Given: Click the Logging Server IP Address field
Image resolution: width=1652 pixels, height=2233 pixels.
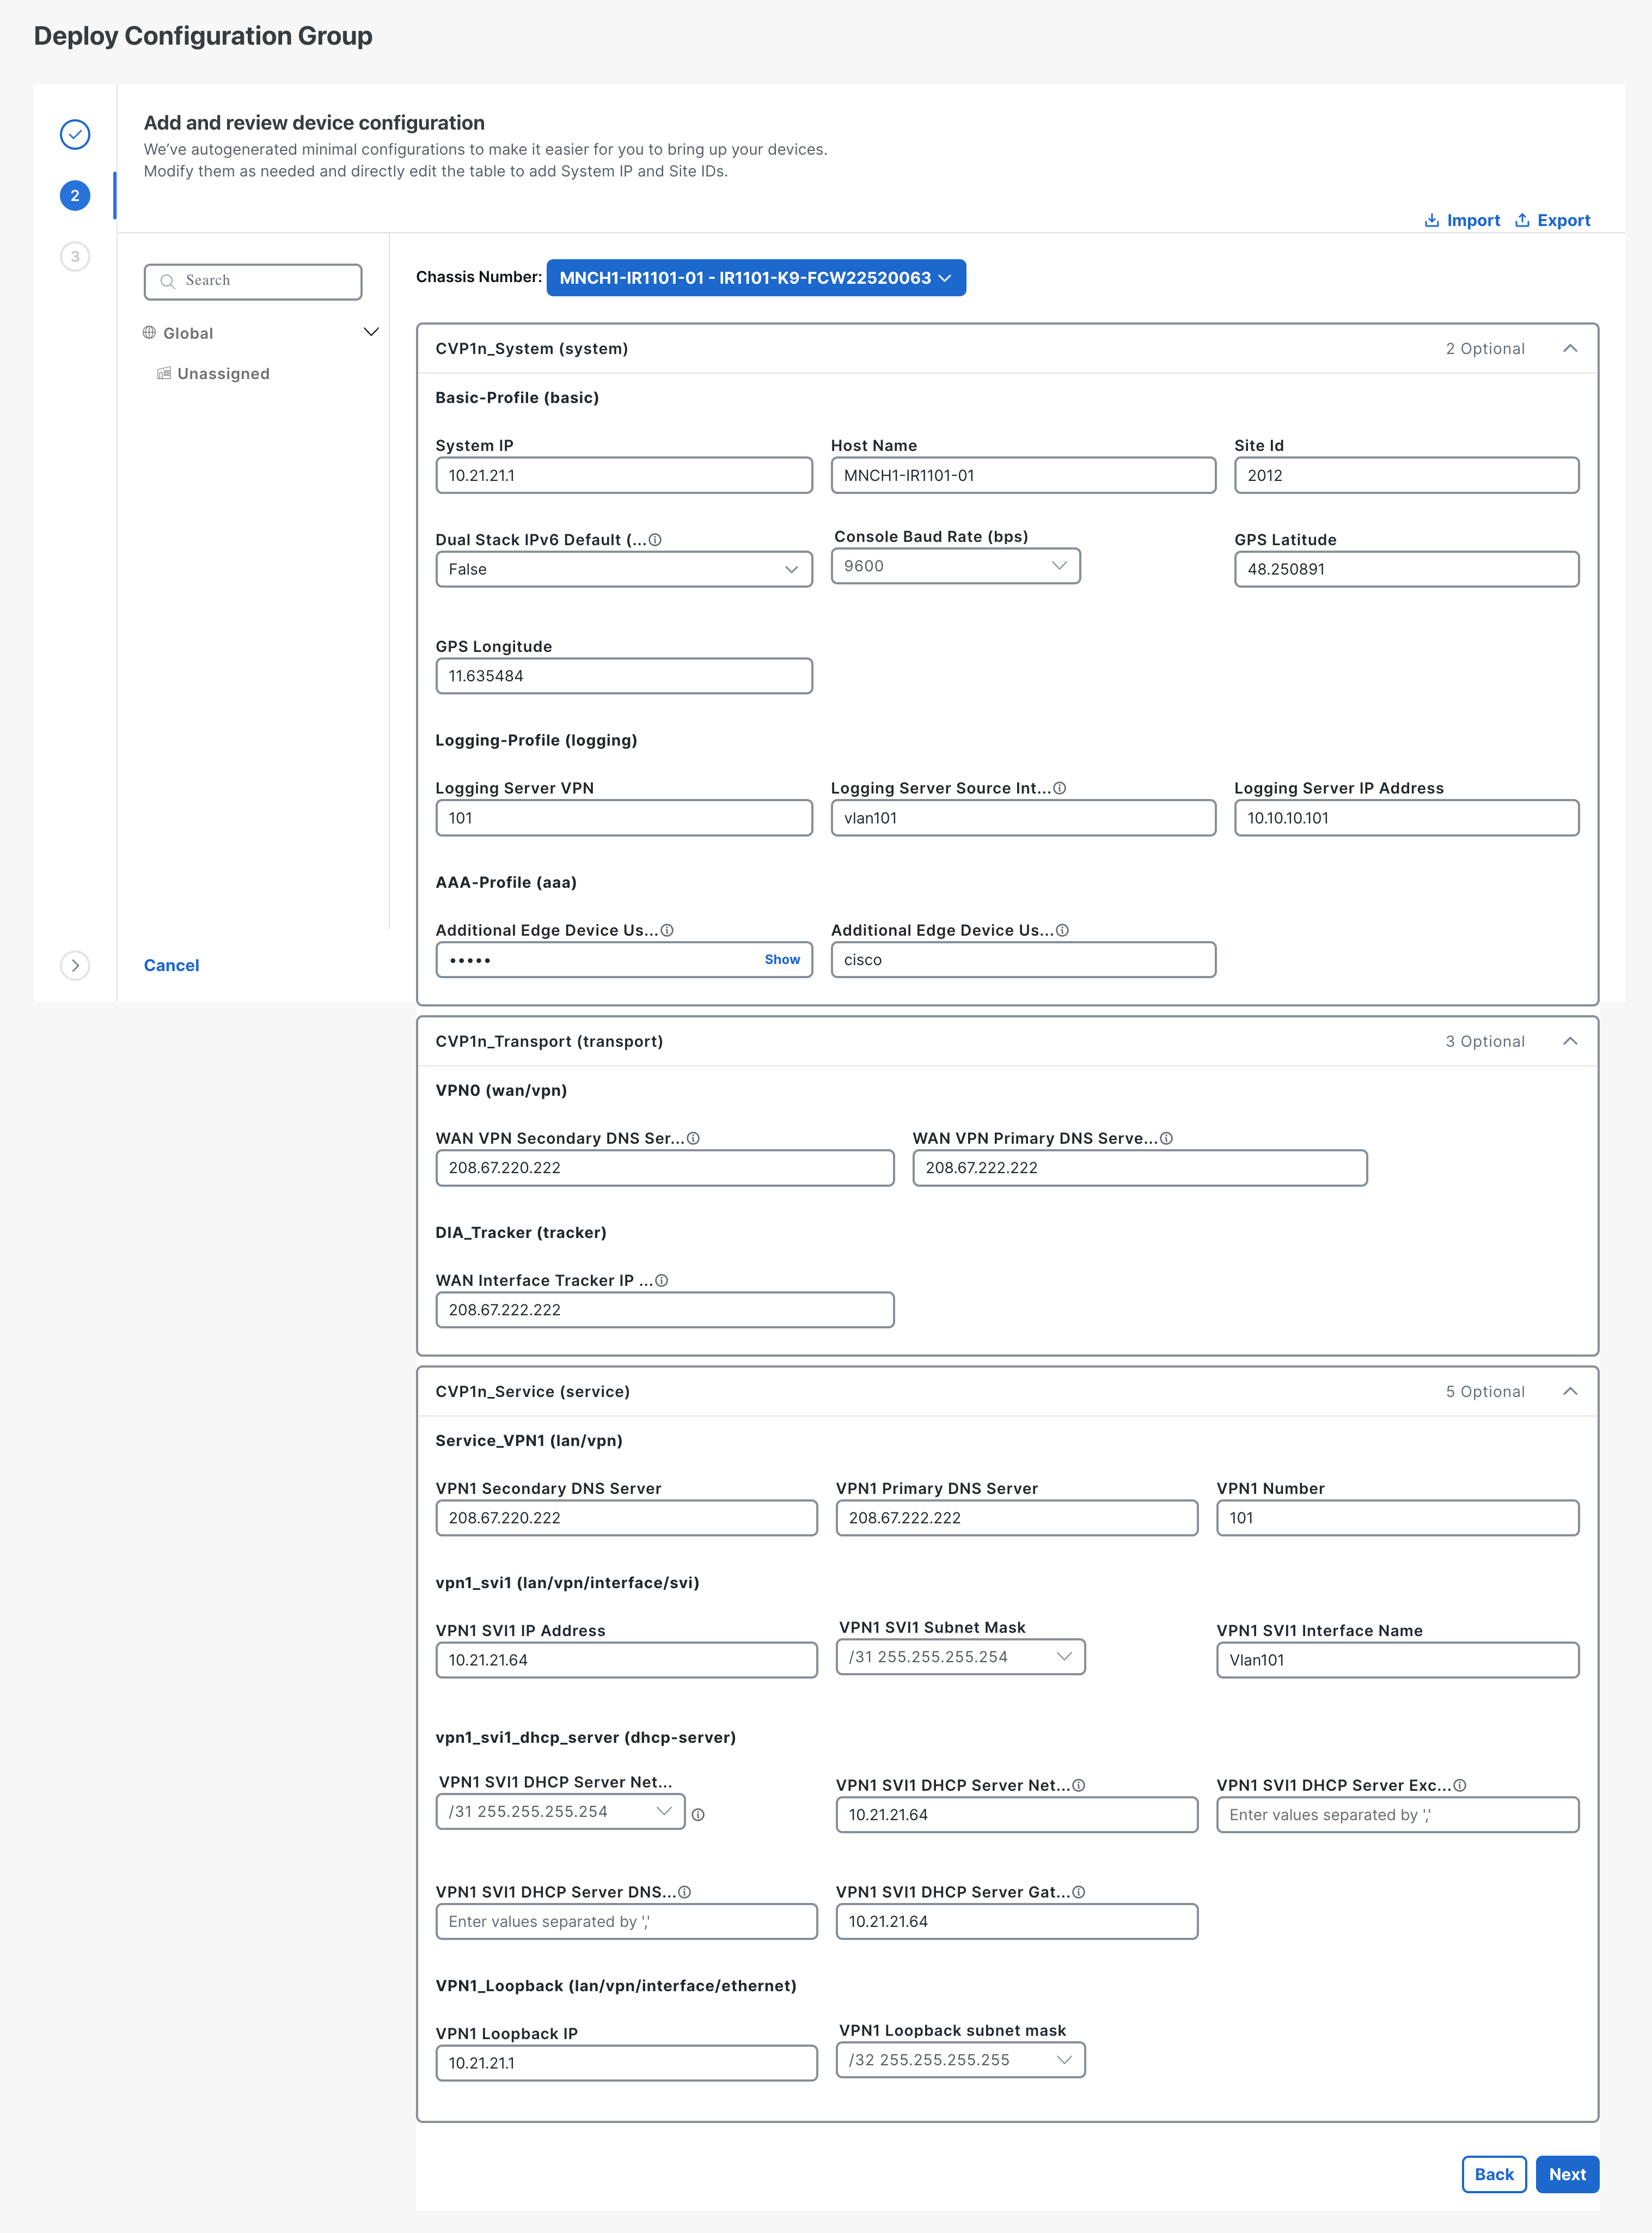Looking at the screenshot, I should [1406, 818].
